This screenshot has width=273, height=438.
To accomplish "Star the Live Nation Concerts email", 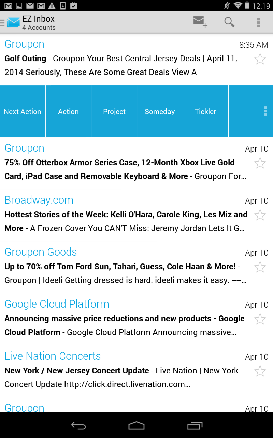I will click(x=260, y=371).
